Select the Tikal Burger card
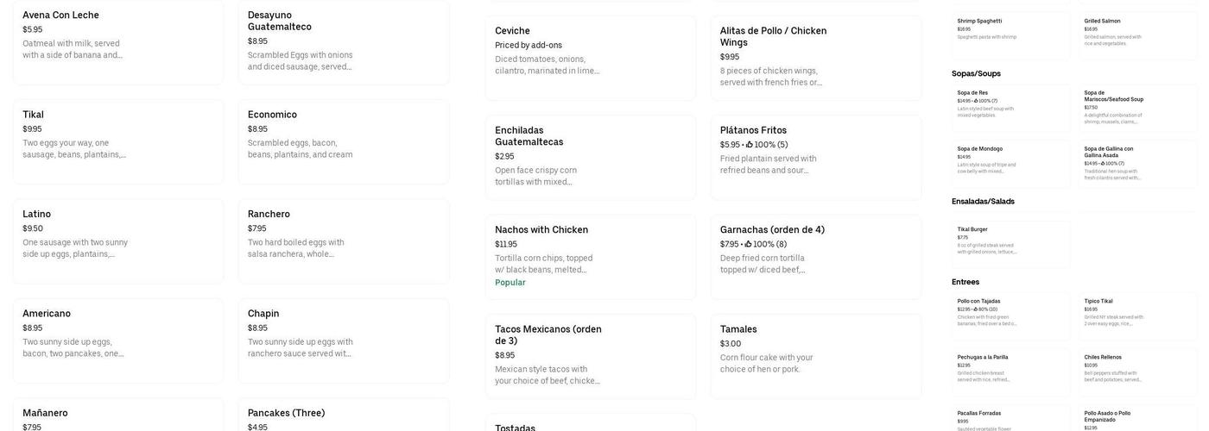1209x431 pixels. tap(1010, 241)
